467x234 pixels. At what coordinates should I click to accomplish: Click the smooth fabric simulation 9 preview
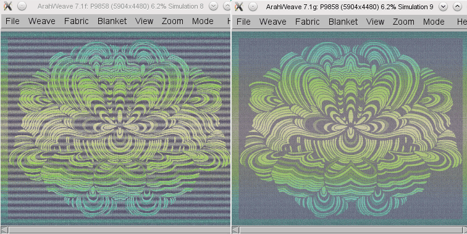tap(350, 128)
